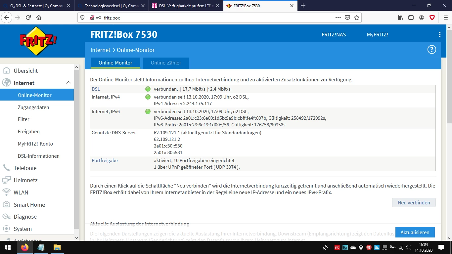Screen dimensions: 452x254
Task: Click the sidebar menu scrollbar
Action: (x=77, y=149)
